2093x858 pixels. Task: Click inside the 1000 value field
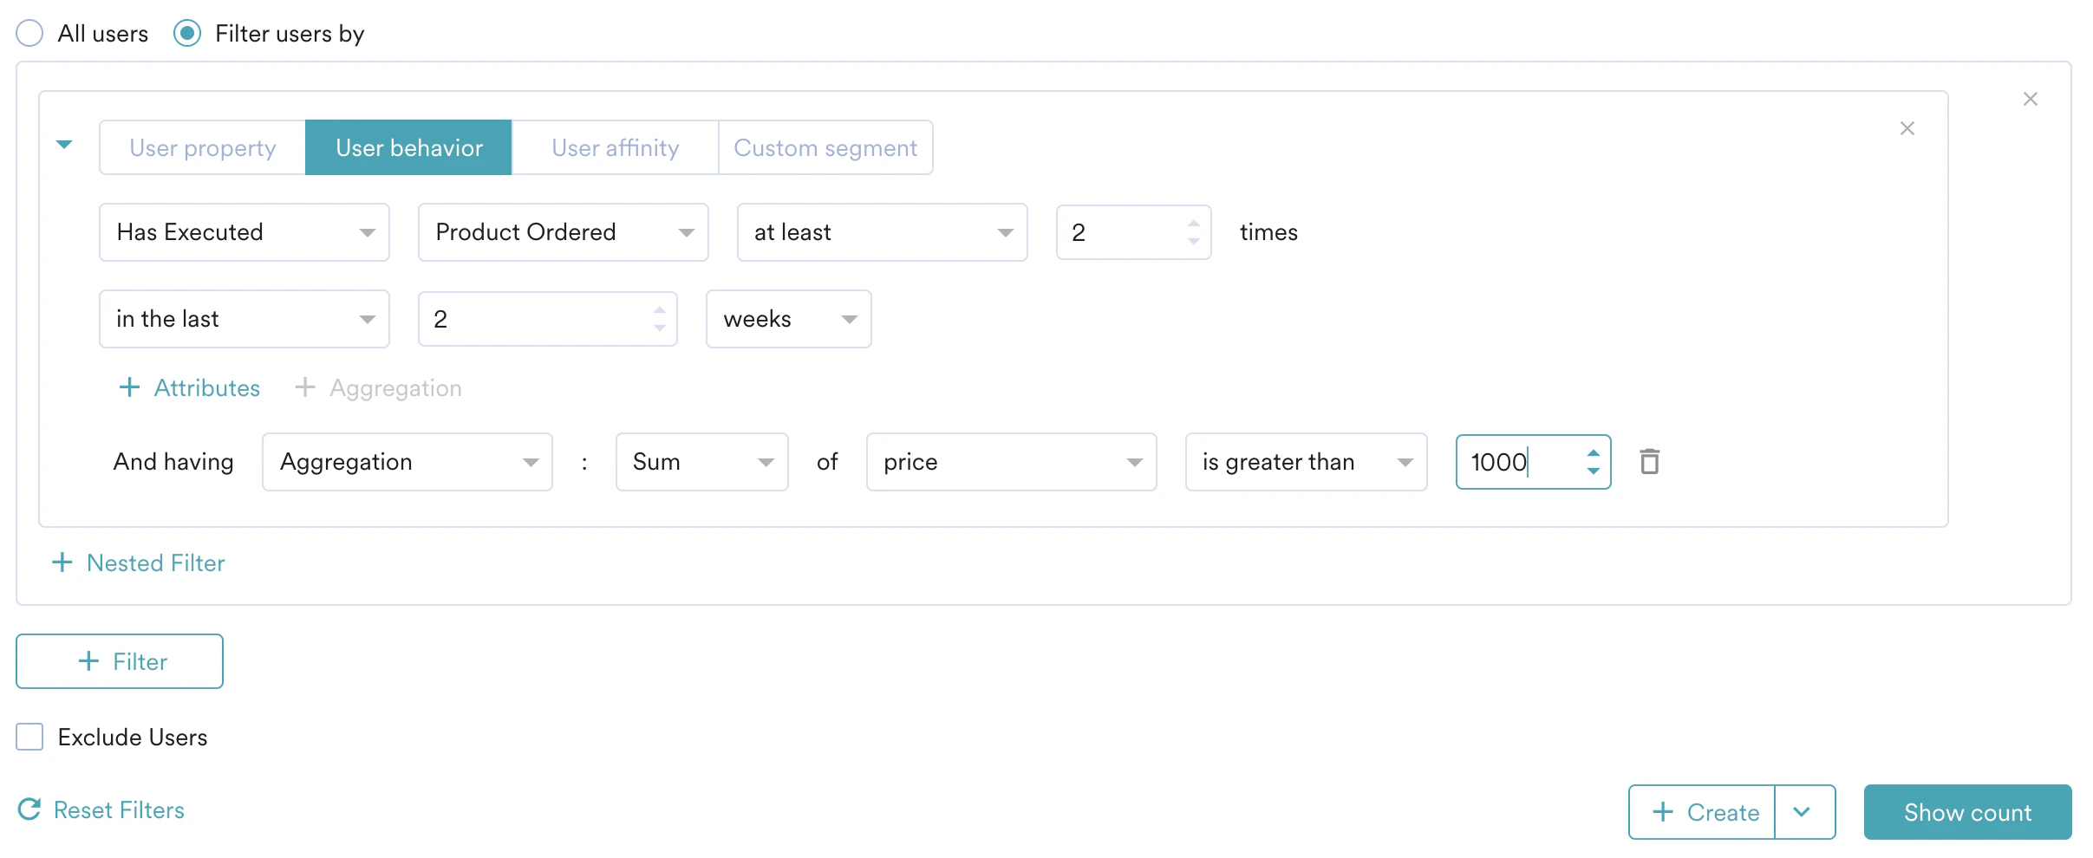coord(1509,461)
